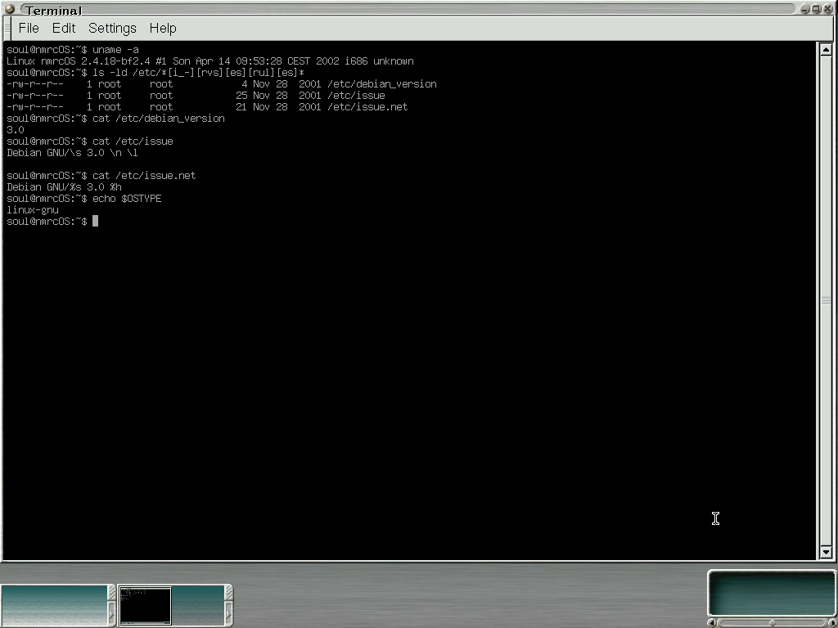838x628 pixels.
Task: Click the terminal scrollbar down arrow
Action: 826,552
